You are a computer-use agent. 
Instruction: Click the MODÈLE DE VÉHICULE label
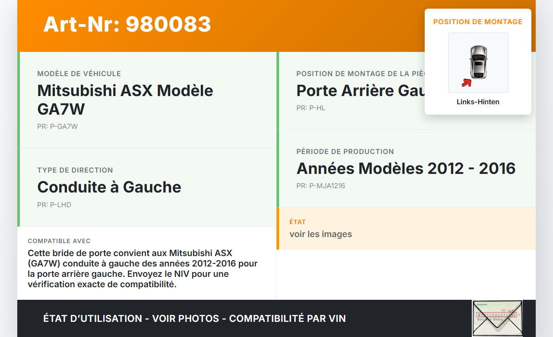[79, 74]
